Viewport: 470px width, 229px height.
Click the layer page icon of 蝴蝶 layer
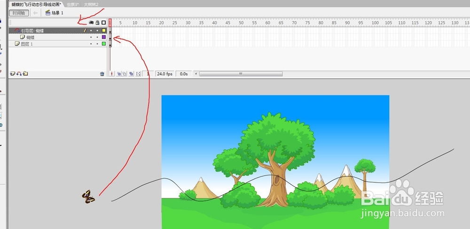23,37
